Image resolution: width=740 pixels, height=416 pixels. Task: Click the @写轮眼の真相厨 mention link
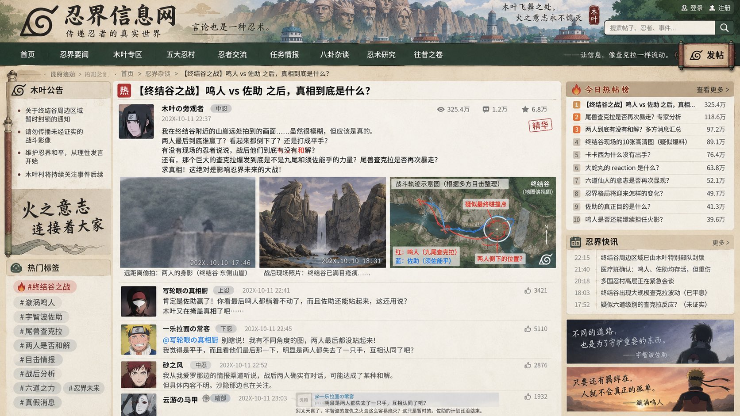point(190,340)
